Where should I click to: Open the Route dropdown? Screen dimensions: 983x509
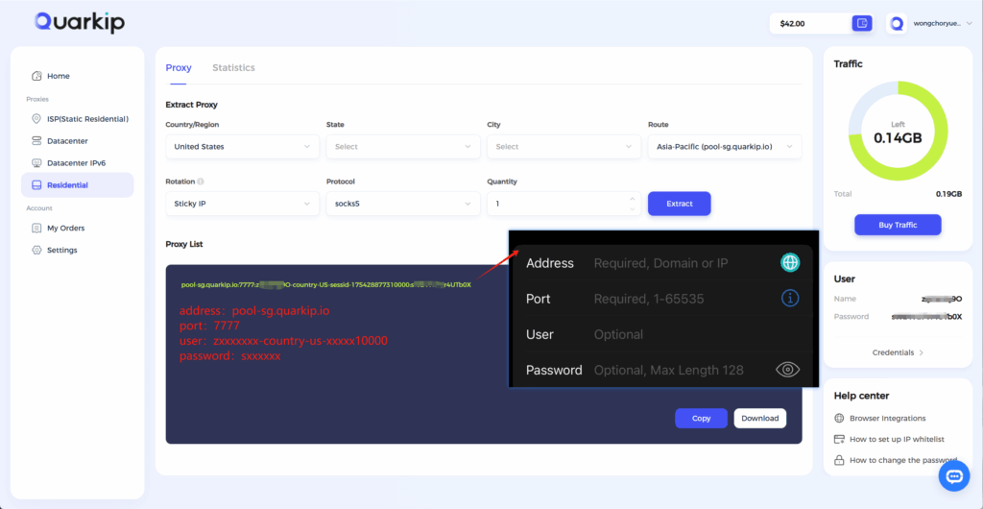point(725,146)
